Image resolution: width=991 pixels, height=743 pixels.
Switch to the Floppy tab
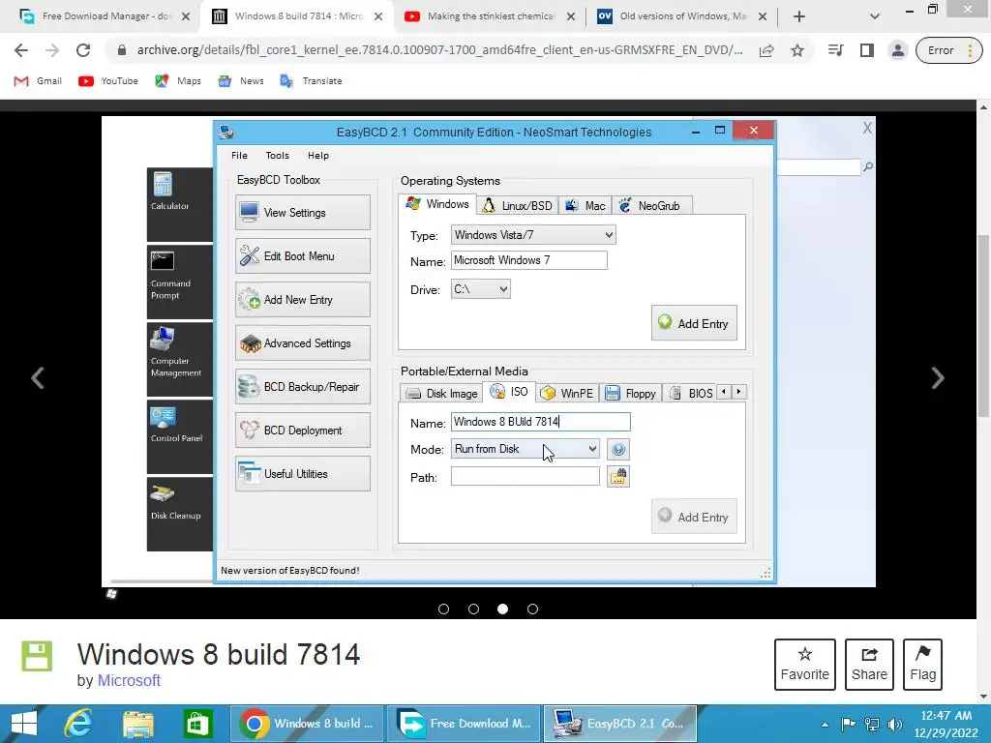[631, 393]
